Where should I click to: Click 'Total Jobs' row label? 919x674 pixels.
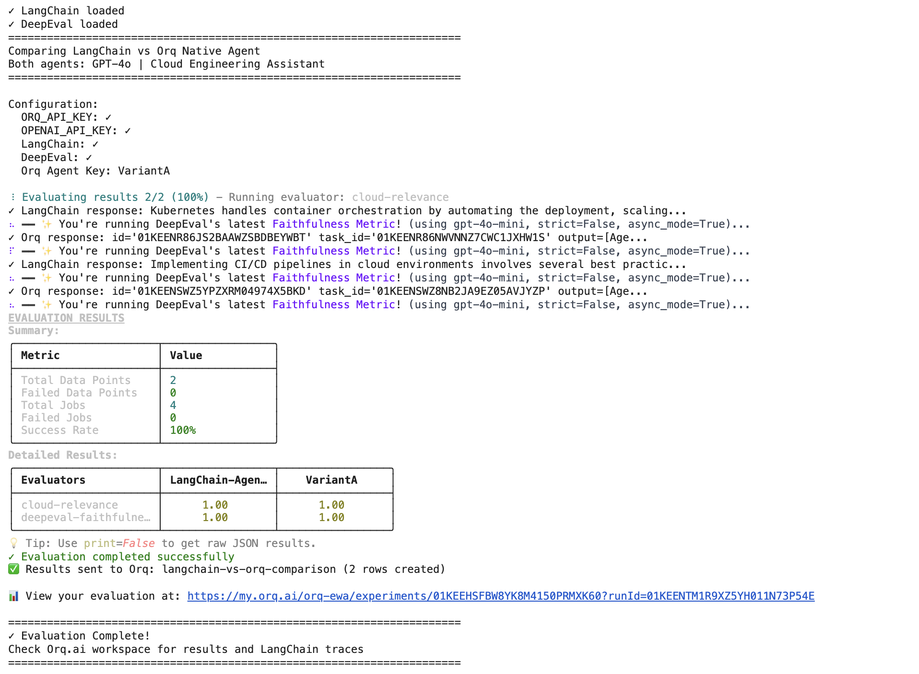click(53, 405)
